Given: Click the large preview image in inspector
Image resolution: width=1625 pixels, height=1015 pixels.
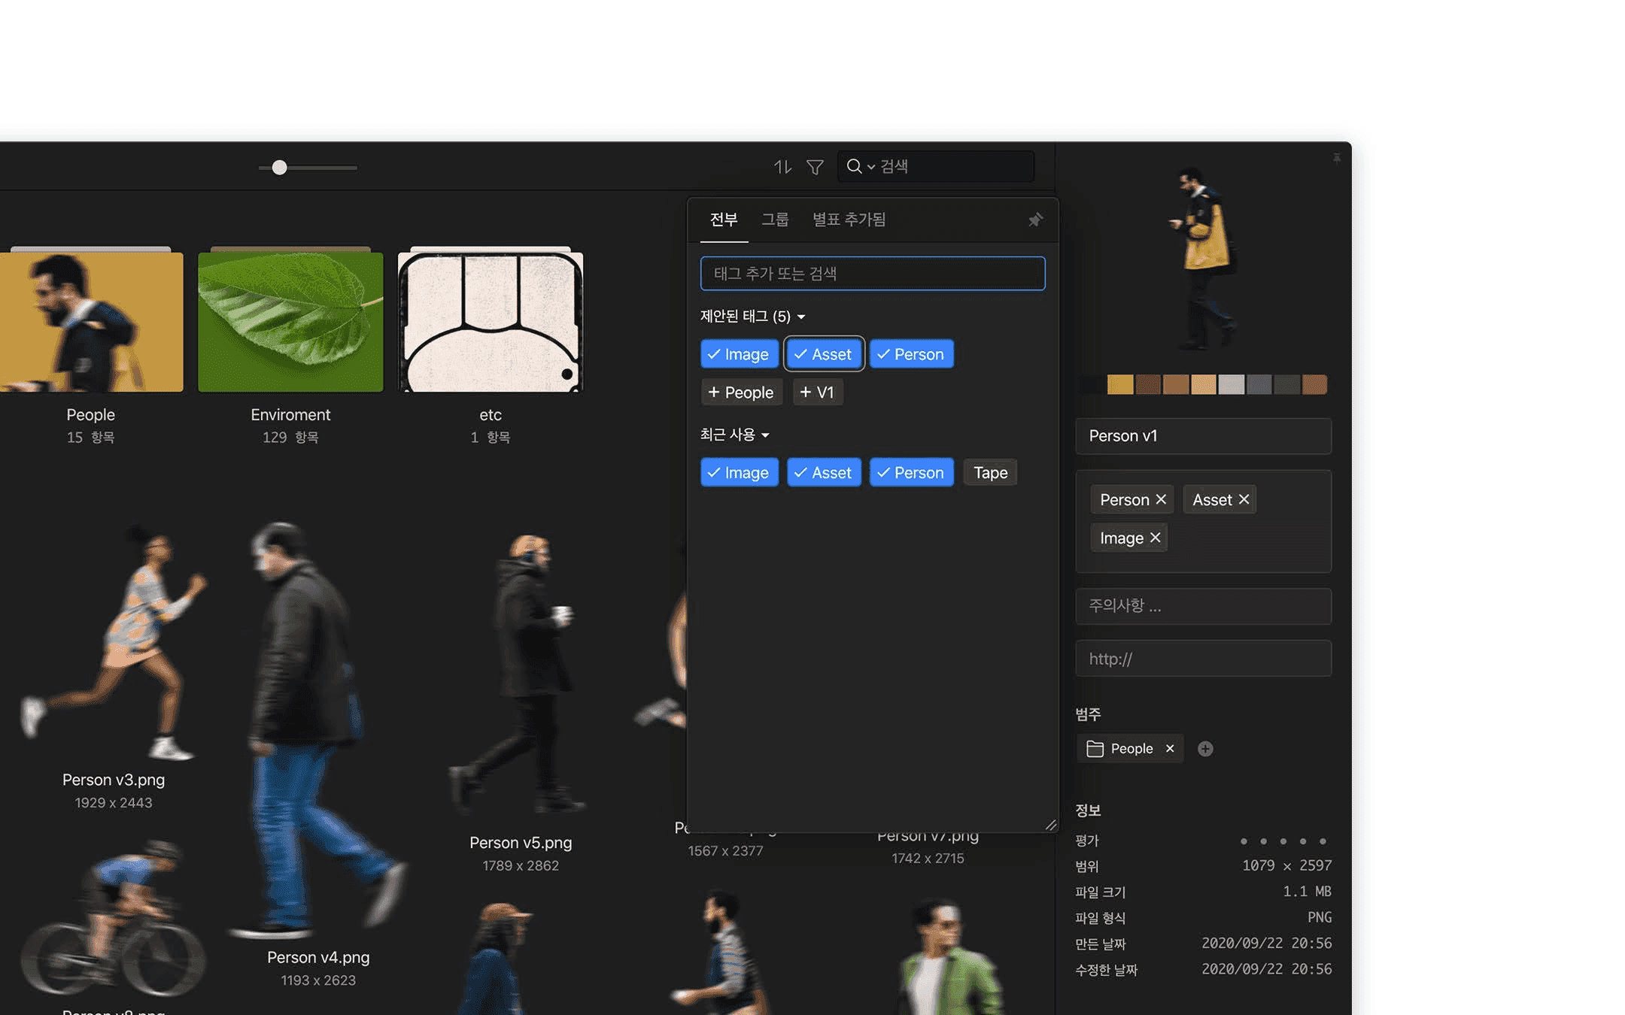Looking at the screenshot, I should pos(1205,259).
